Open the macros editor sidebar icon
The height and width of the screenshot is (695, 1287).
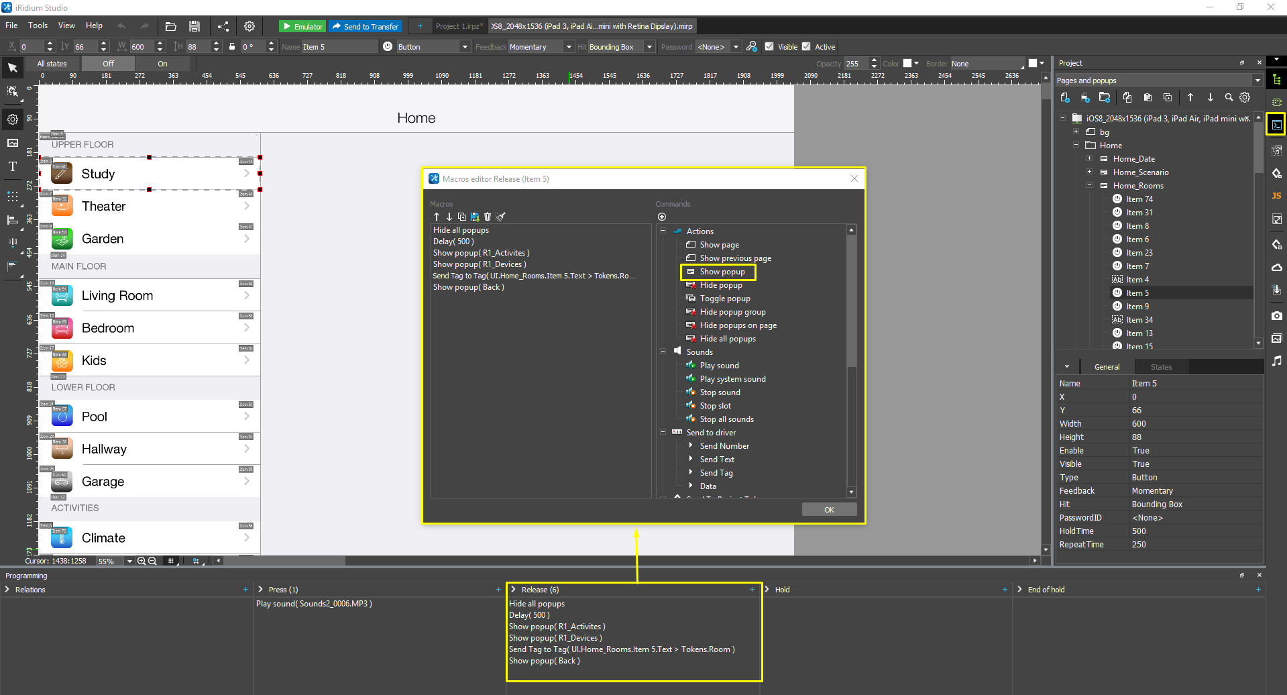pyautogui.click(x=1276, y=125)
